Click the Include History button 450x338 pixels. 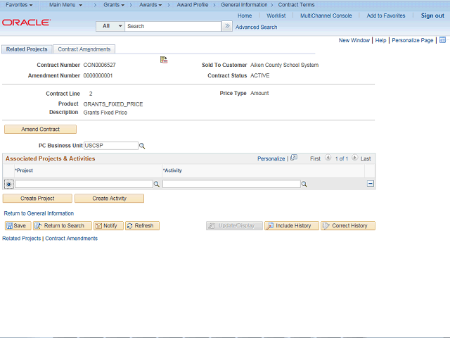292,225
